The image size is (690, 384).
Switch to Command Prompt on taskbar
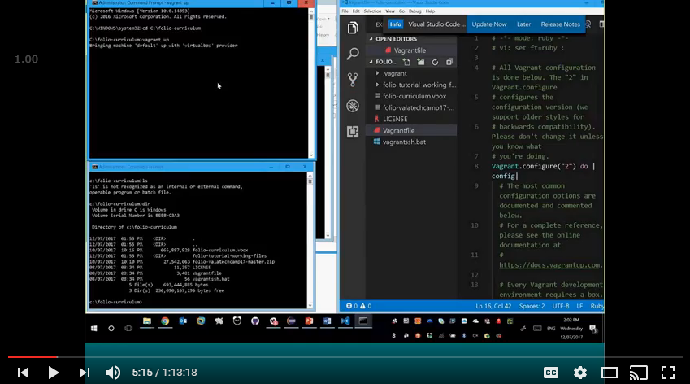pos(363,321)
